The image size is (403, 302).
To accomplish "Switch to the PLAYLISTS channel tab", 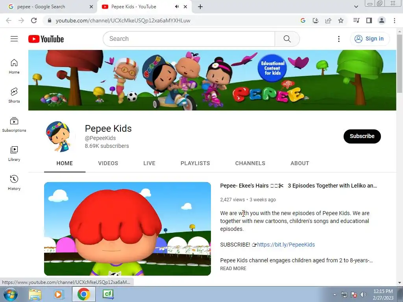I will [x=195, y=163].
